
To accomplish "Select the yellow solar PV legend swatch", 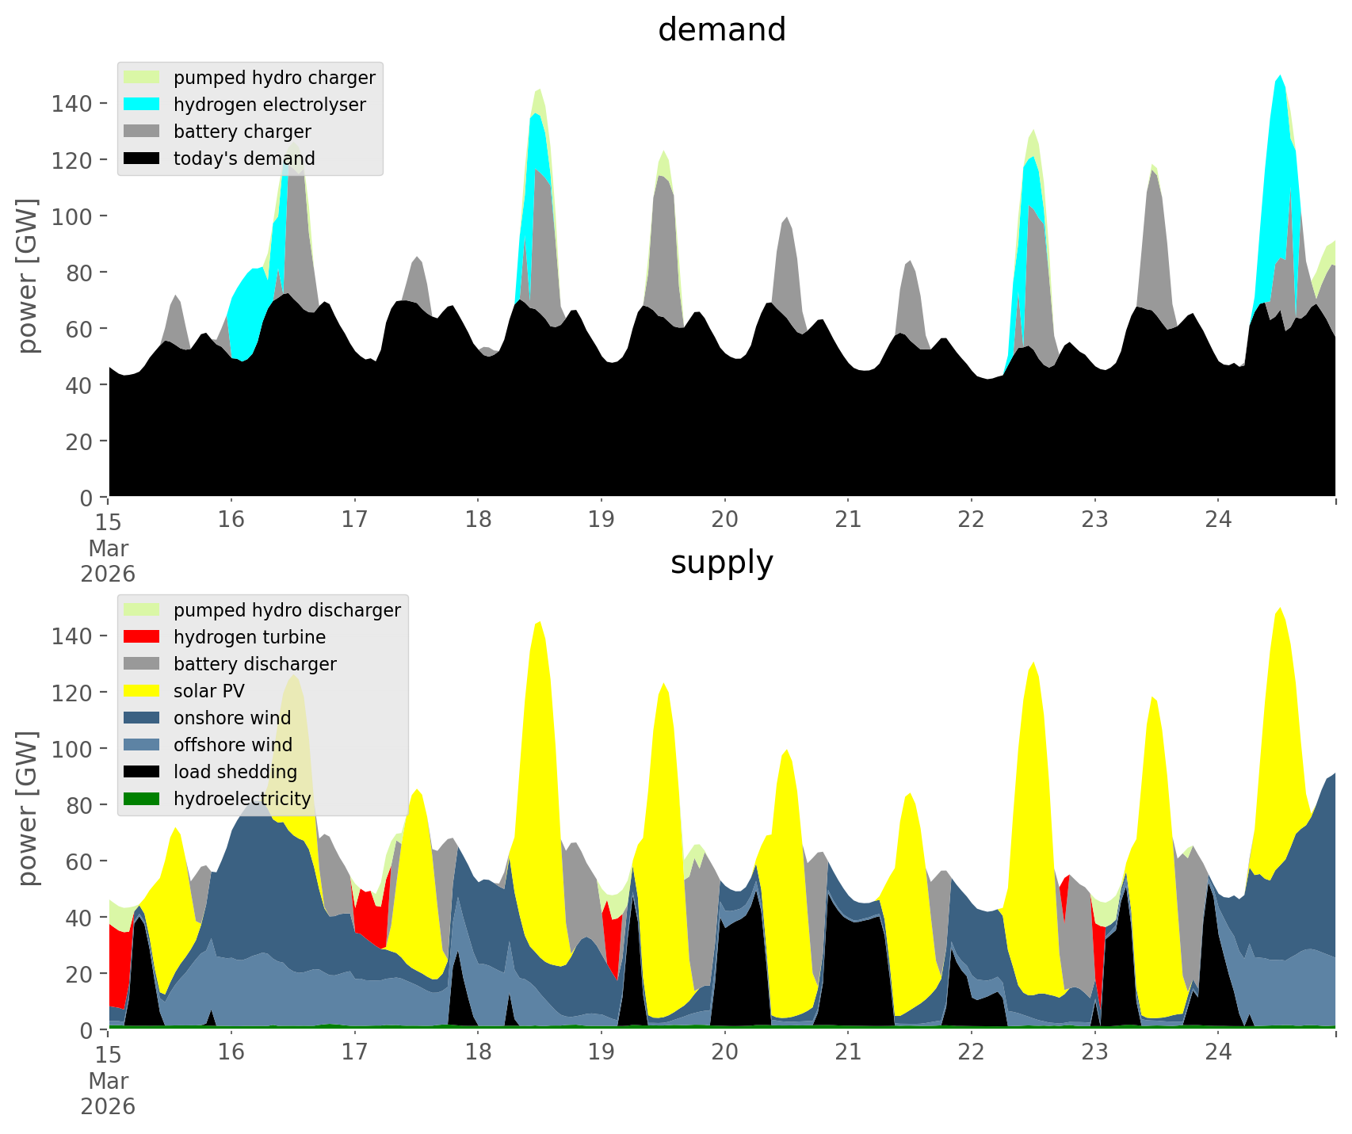I will click(x=142, y=691).
